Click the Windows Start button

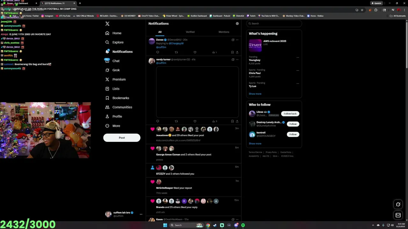(165, 225)
